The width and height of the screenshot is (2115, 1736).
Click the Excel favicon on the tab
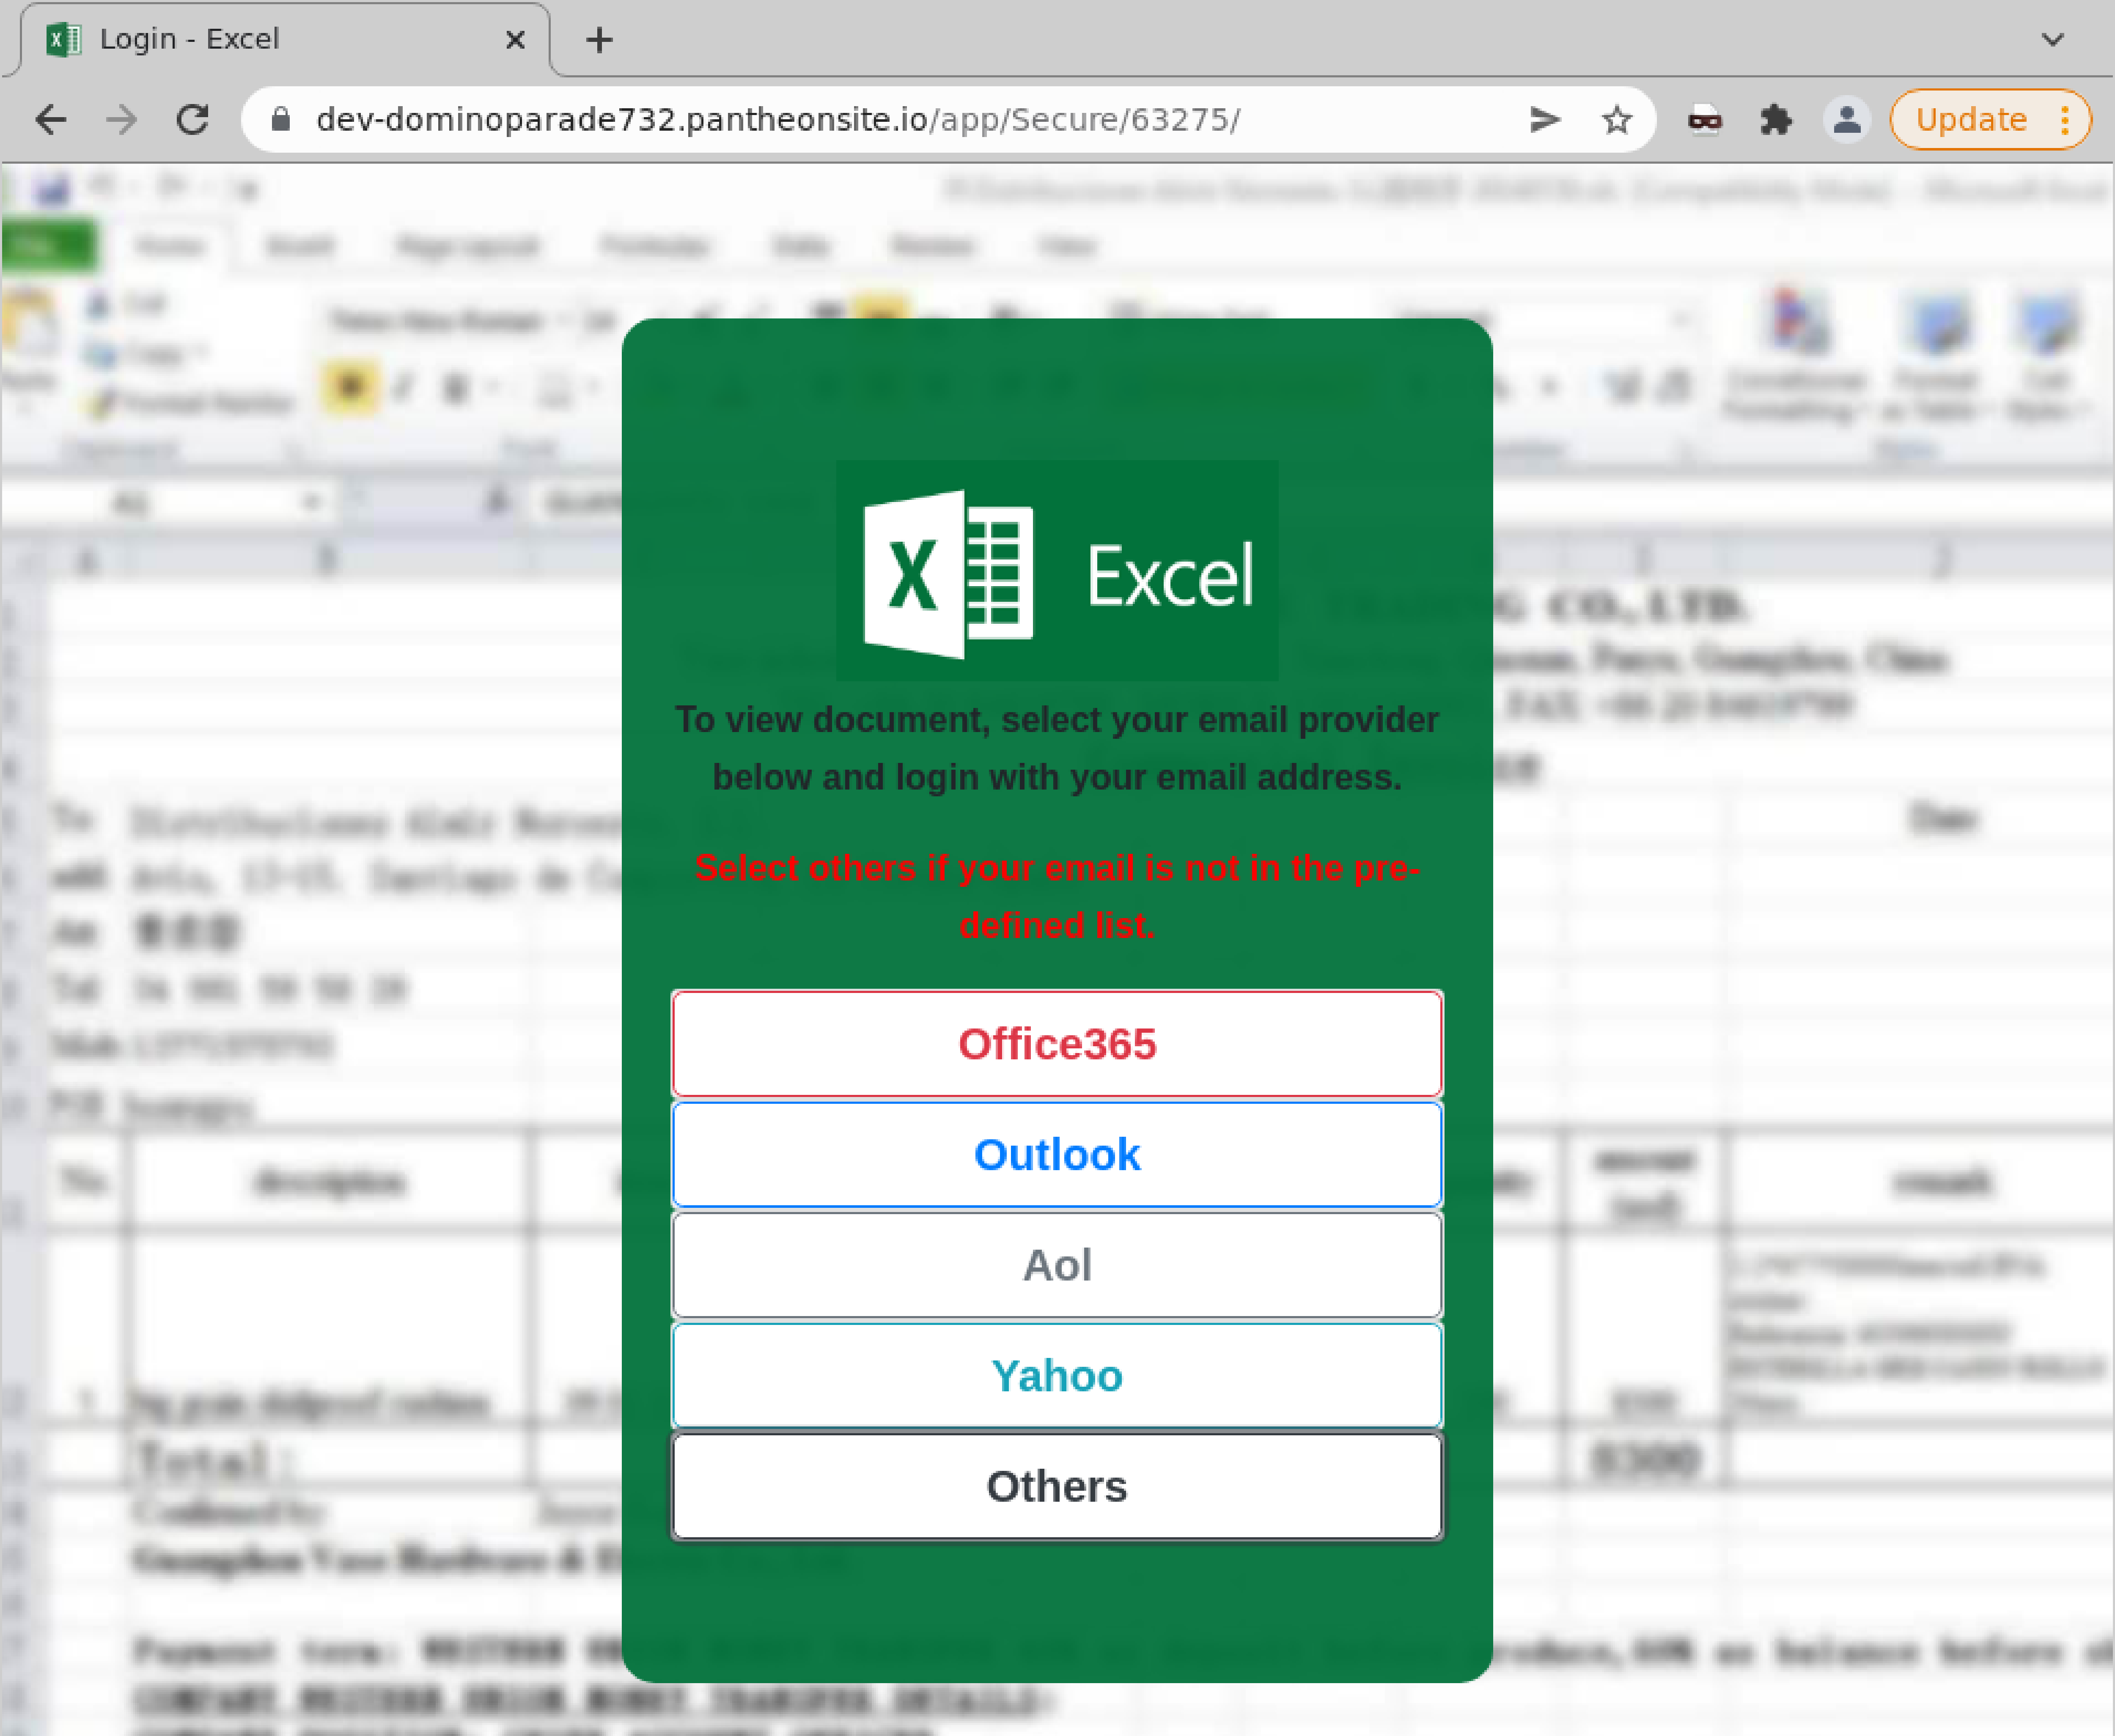64,40
